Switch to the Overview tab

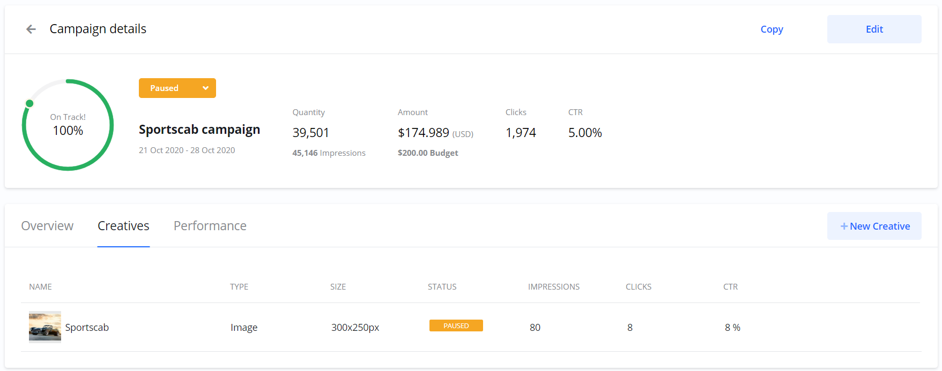[47, 226]
